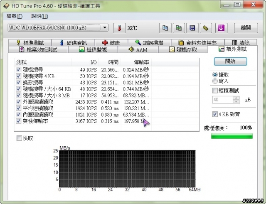Uncheck the 隨機搜尋 4 KB checkbox
Viewport: 266px width, 204px height.
18,76
